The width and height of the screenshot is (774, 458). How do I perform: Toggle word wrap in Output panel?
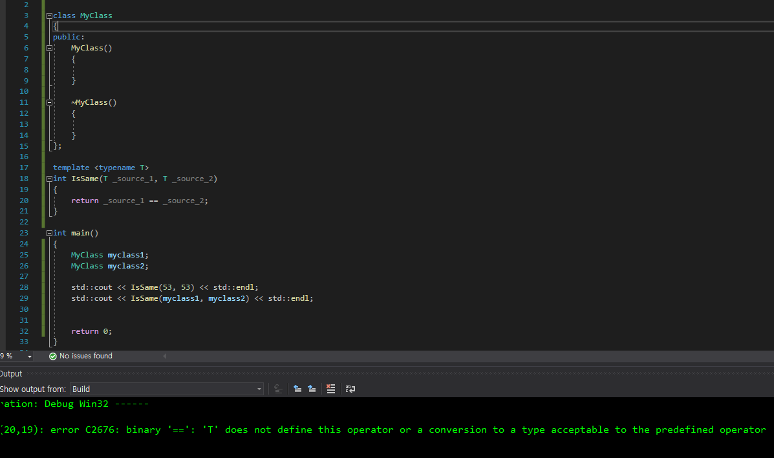pos(350,389)
